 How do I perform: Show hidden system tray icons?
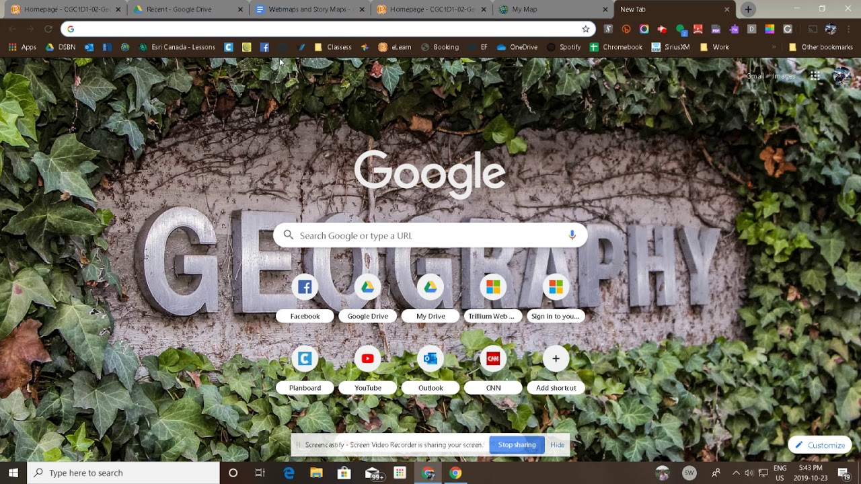[736, 473]
